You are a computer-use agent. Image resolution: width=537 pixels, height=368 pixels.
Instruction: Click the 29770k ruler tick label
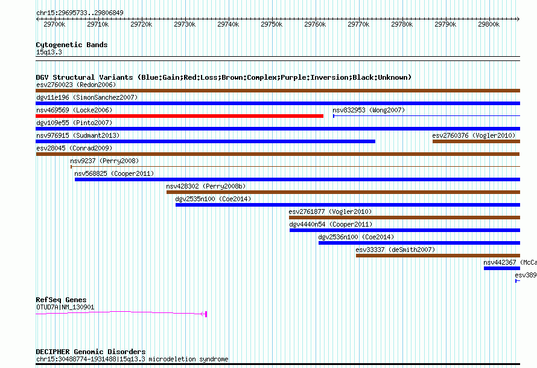coord(358,24)
